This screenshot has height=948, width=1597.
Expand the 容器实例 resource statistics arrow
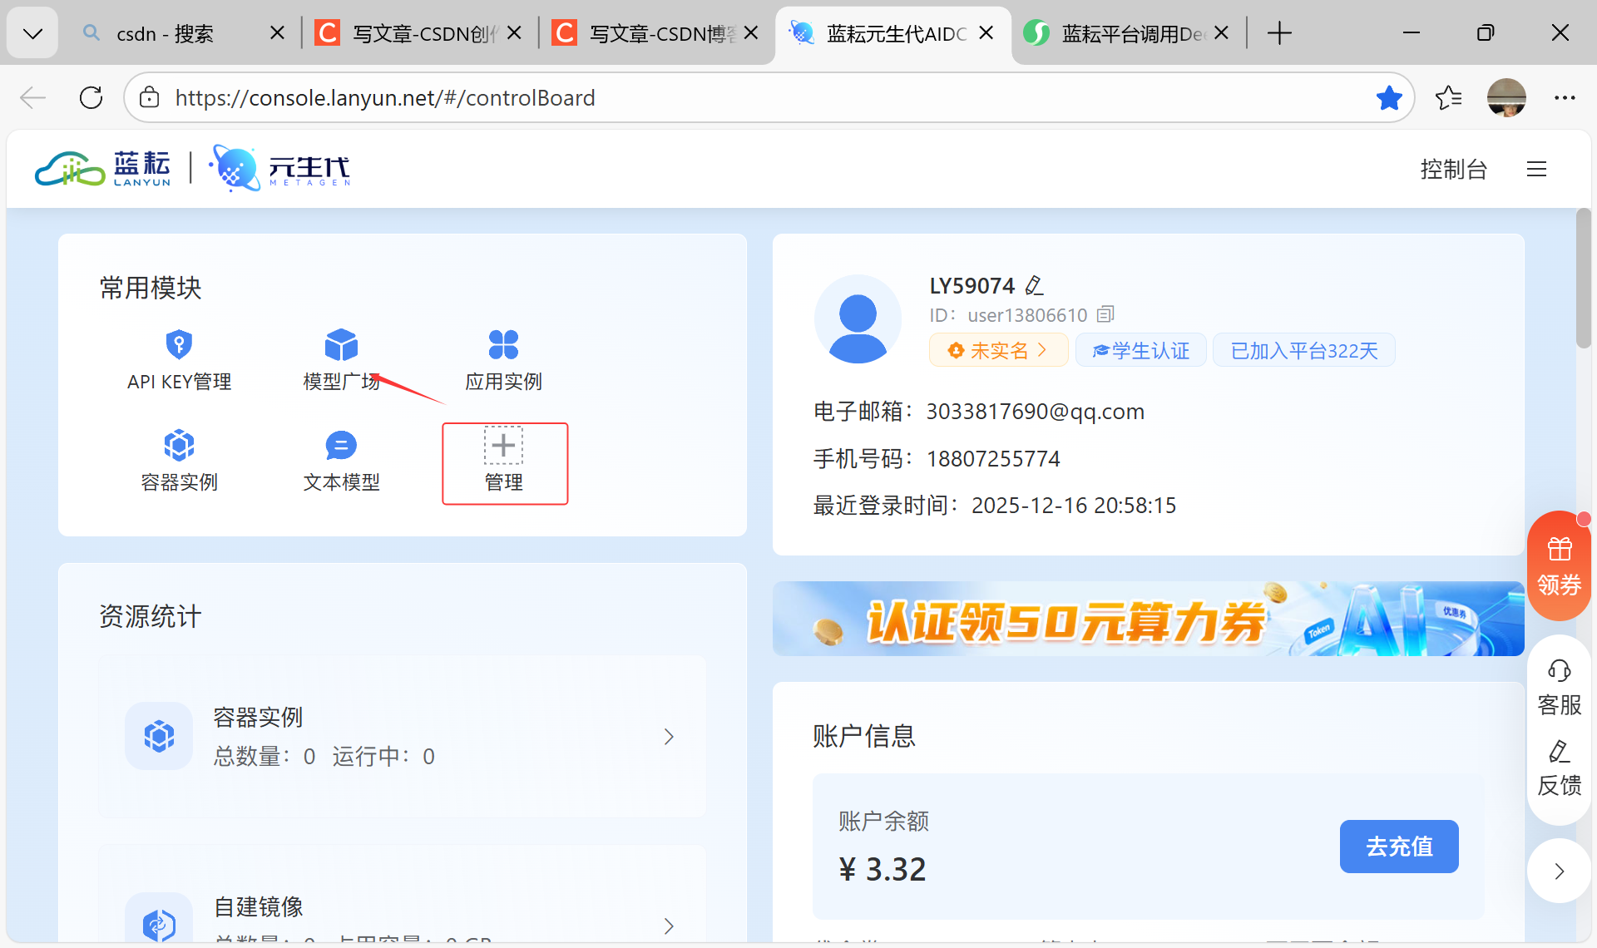(669, 737)
